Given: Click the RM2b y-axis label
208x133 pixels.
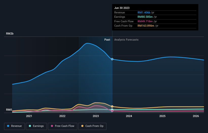Looking at the screenshot, I should (10, 34).
